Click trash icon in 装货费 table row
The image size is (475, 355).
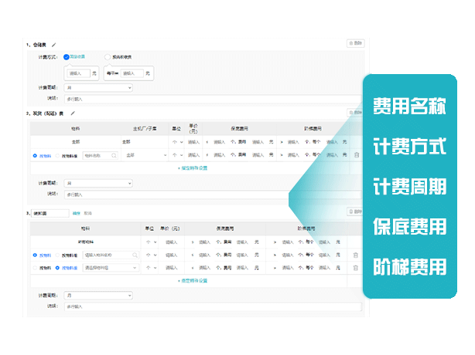[x=356, y=155]
